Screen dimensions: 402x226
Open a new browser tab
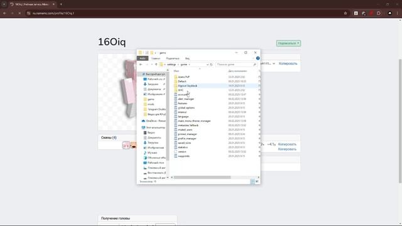pos(61,4)
